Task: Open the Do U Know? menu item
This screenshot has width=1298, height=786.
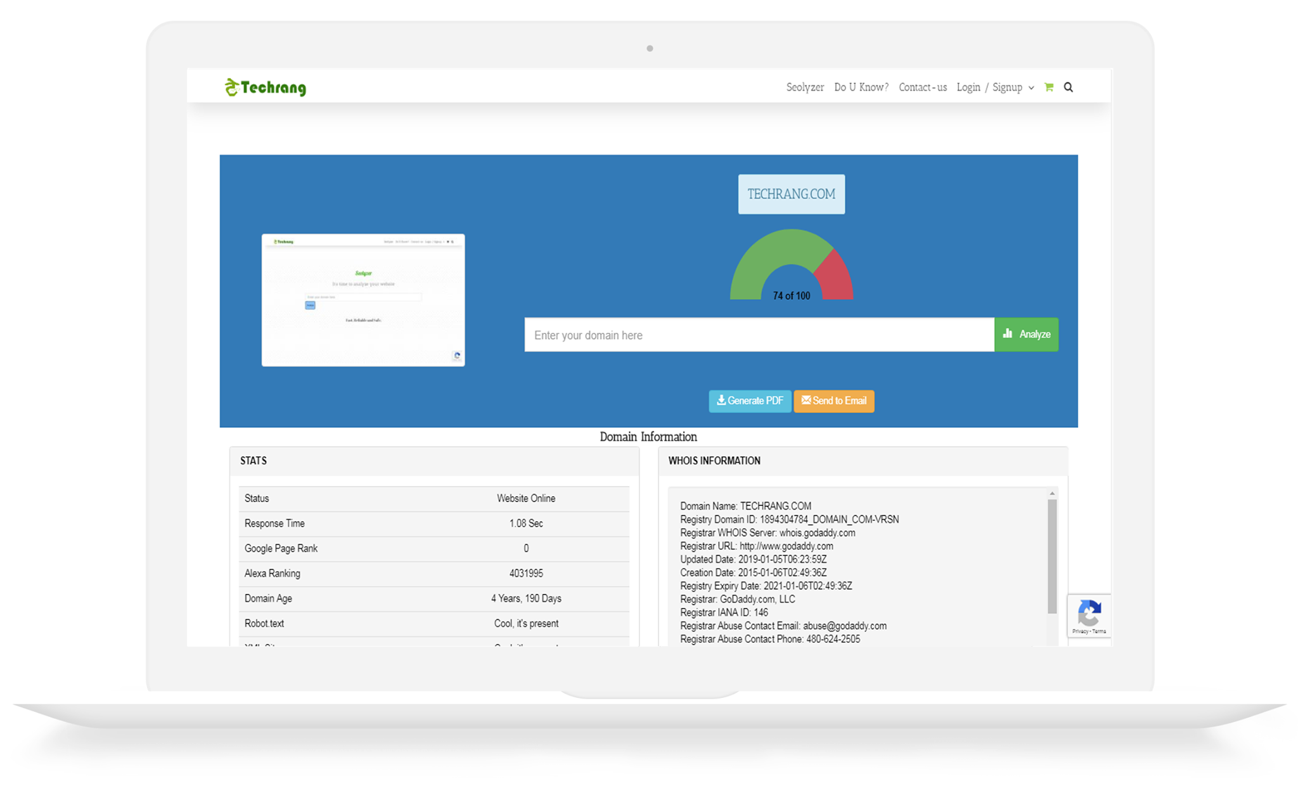Action: pyautogui.click(x=861, y=87)
